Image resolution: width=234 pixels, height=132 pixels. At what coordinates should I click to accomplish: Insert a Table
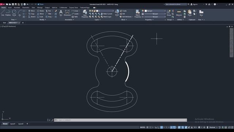(75, 17)
